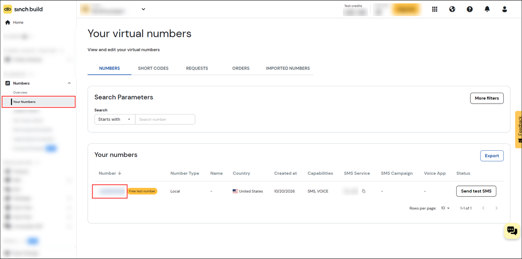Open the chat support bubble icon

click(512, 231)
